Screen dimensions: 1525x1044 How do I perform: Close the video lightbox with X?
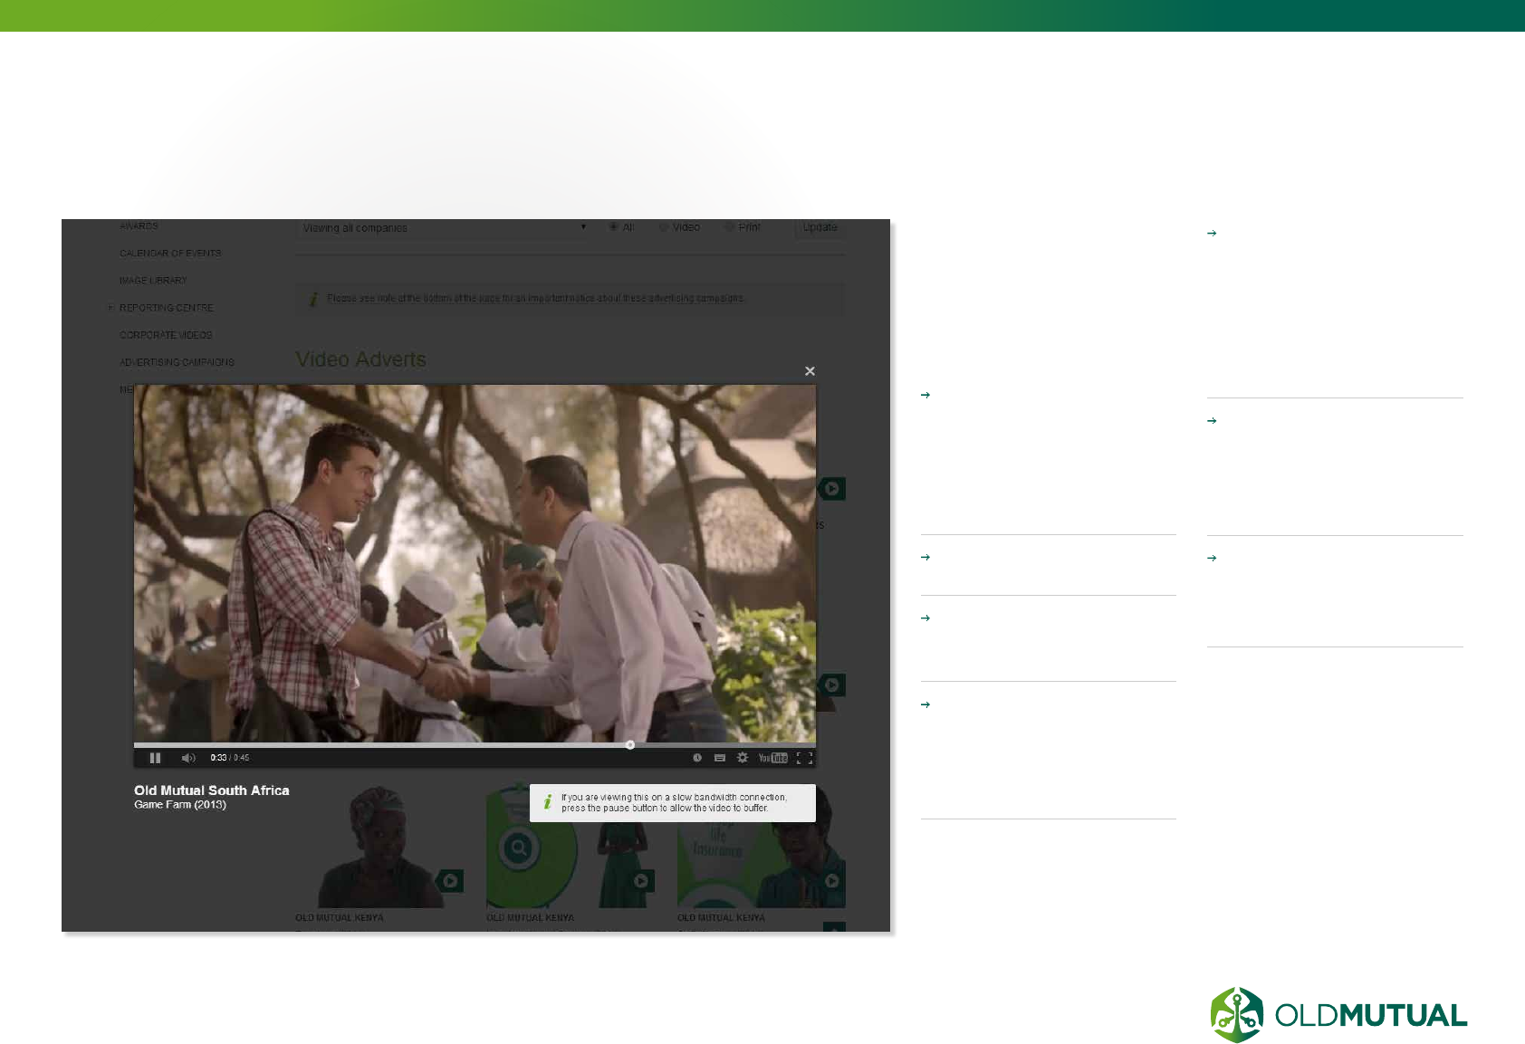pos(810,371)
